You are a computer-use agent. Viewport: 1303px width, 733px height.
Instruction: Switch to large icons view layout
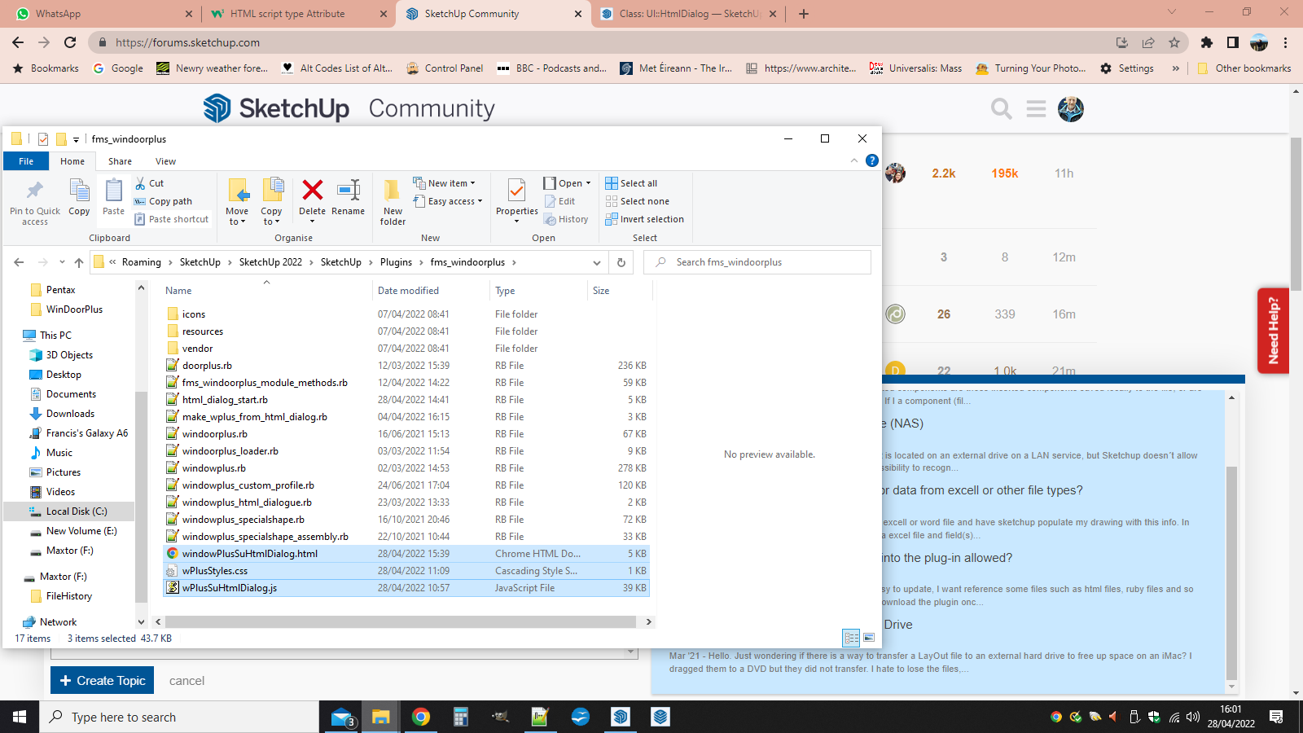pos(869,638)
